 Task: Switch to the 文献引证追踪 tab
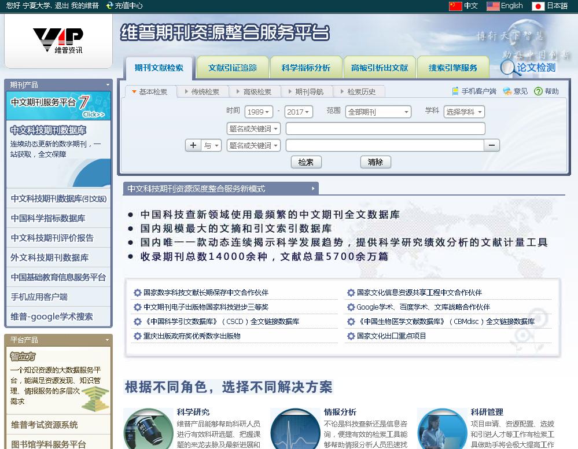233,68
